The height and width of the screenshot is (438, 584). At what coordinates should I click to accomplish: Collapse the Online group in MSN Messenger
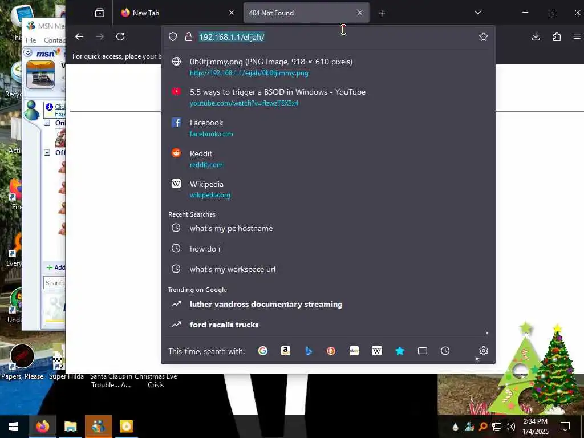coord(47,123)
